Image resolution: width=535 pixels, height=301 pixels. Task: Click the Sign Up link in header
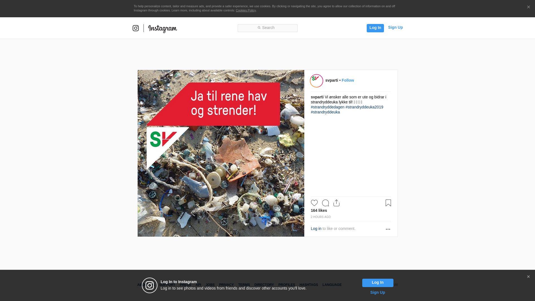pyautogui.click(x=395, y=27)
